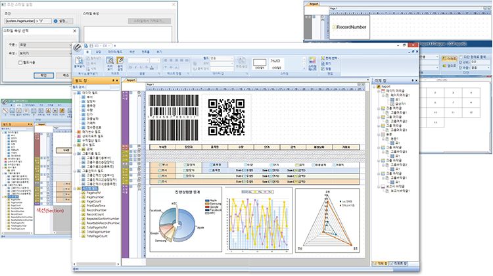Open the column direction dropdown in background window

[480, 68]
